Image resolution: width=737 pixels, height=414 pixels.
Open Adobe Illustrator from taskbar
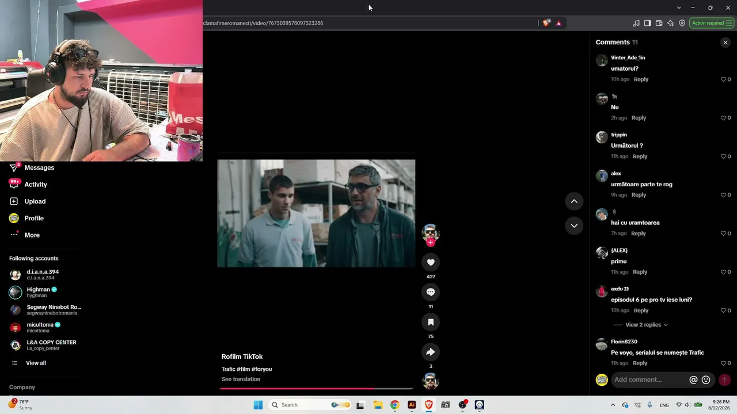412,405
